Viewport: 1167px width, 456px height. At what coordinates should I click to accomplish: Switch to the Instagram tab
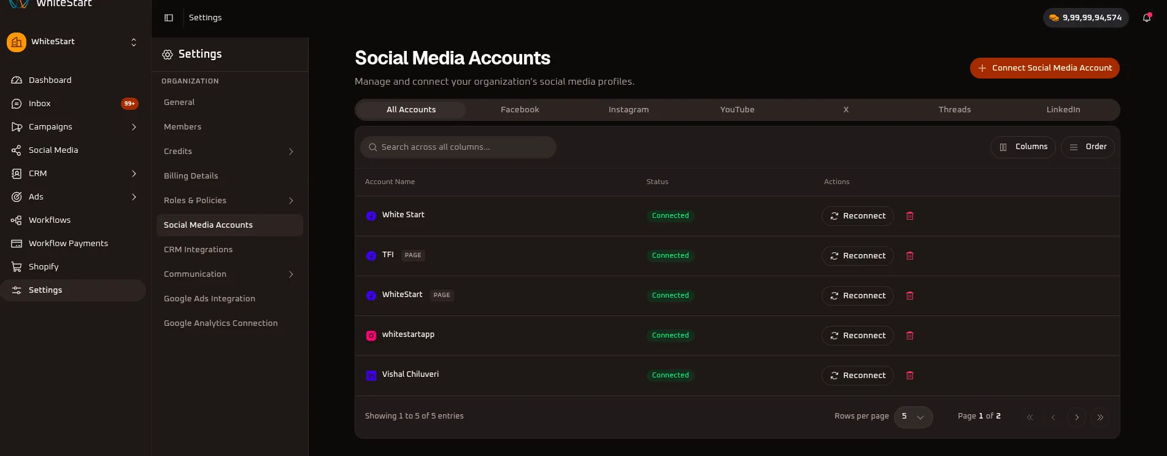(628, 110)
